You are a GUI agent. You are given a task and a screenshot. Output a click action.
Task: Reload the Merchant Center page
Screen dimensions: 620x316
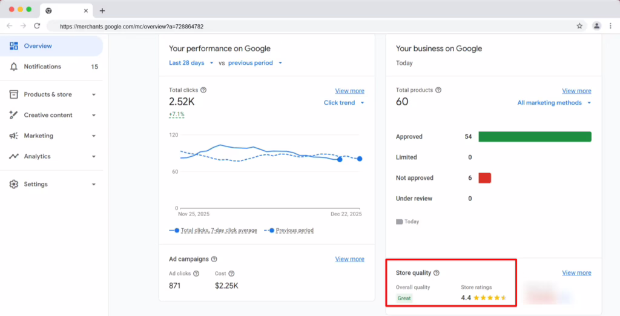coord(37,26)
